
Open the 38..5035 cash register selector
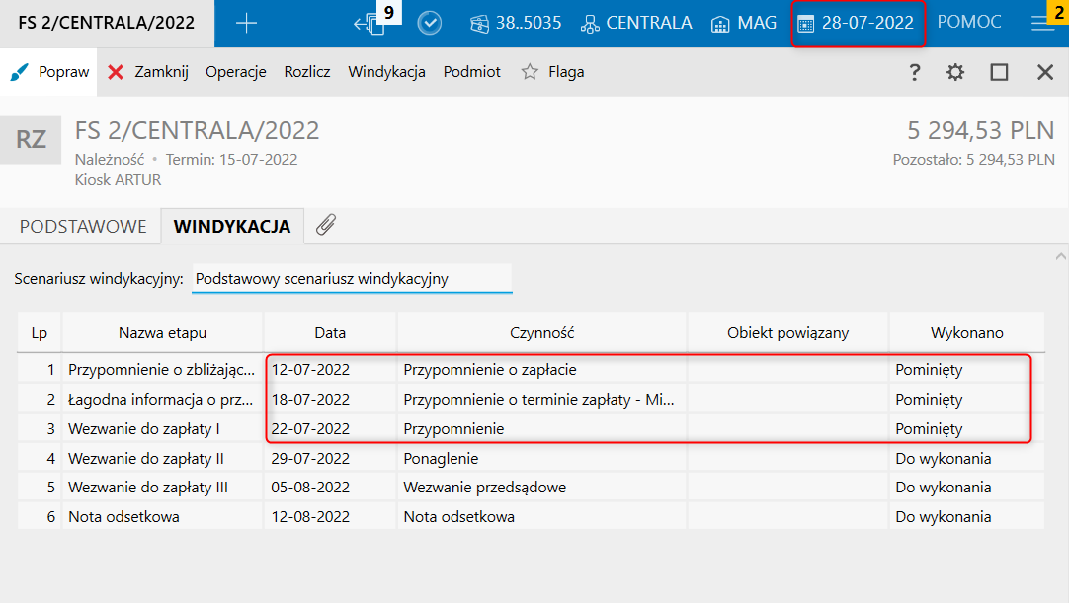pyautogui.click(x=516, y=23)
